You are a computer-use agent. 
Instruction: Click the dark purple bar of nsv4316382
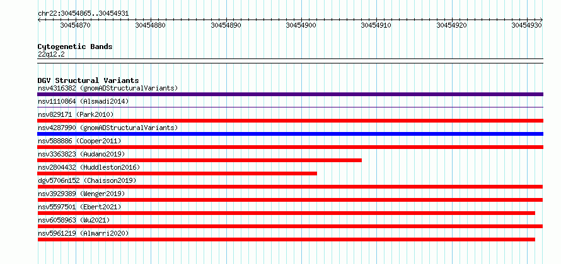click(x=290, y=94)
